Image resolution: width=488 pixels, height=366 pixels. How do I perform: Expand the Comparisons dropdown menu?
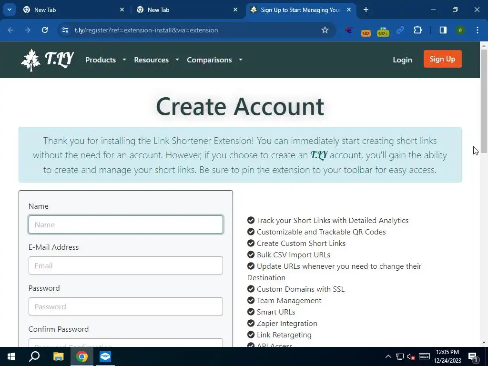coord(214,60)
